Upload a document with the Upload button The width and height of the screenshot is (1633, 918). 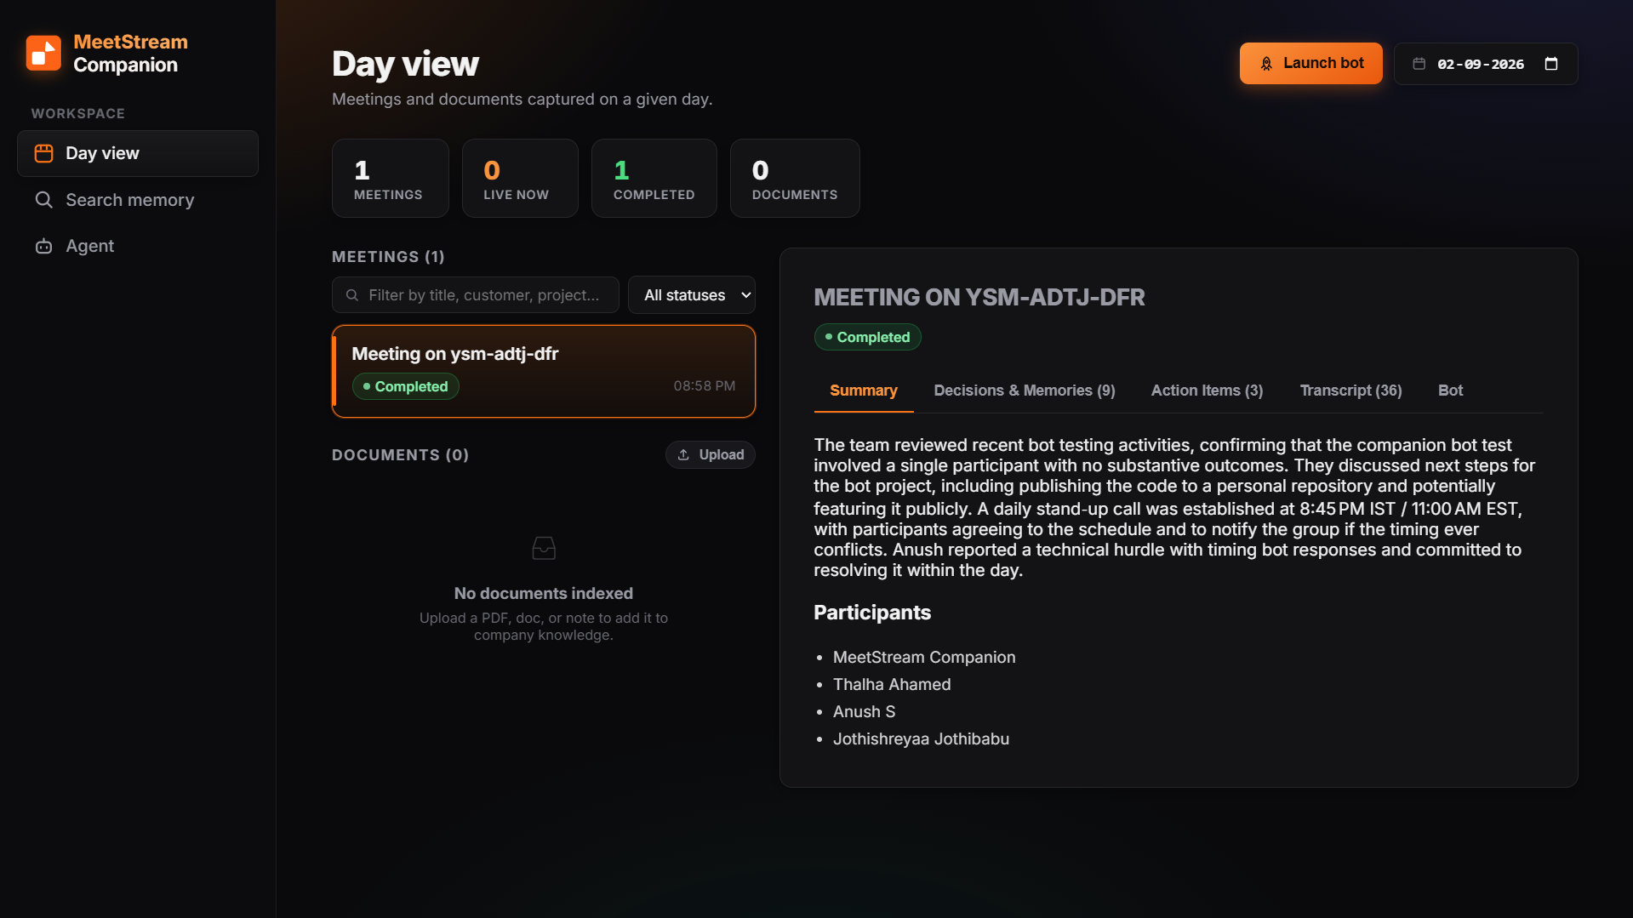tap(710, 455)
